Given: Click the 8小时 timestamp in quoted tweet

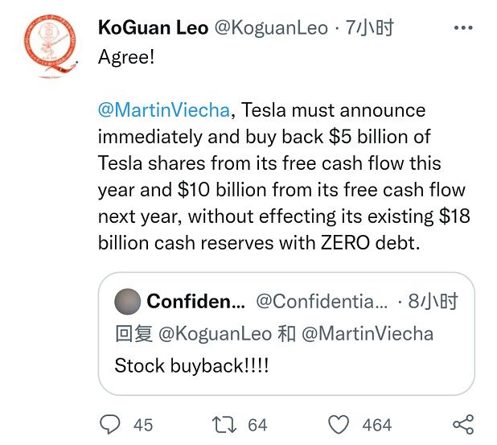Looking at the screenshot, I should (433, 302).
